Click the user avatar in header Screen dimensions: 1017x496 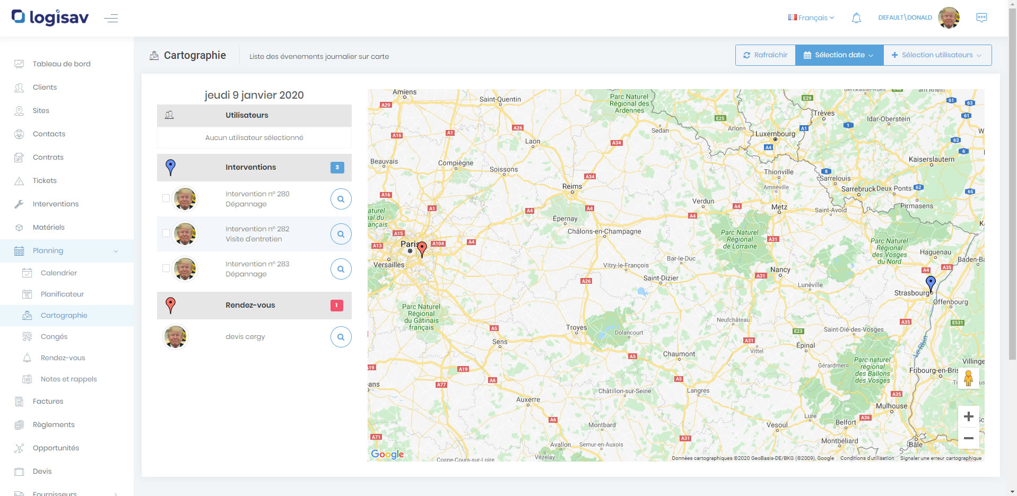click(x=949, y=18)
